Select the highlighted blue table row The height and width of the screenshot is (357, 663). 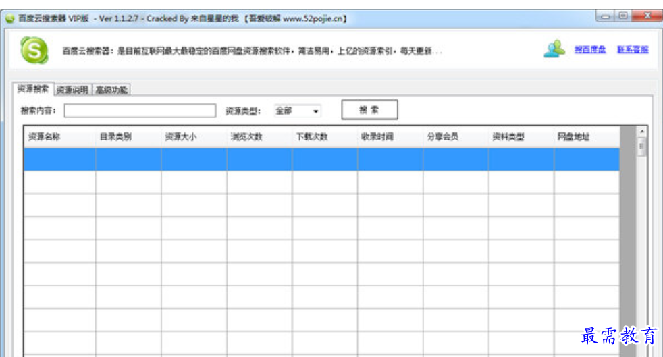322,159
